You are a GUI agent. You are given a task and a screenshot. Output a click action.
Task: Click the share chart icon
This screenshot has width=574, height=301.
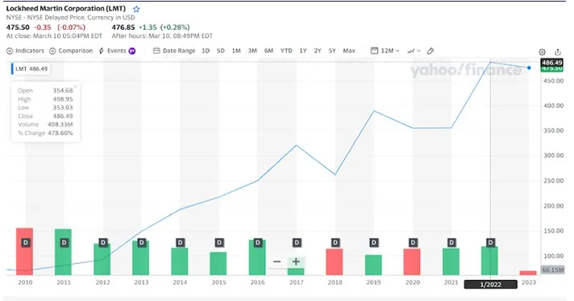[558, 52]
